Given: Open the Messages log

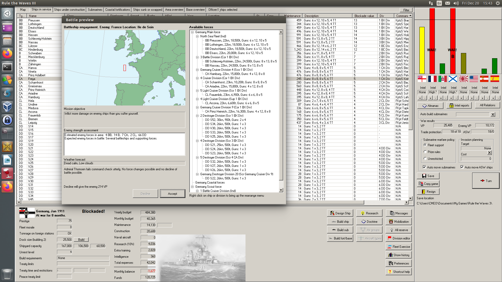Looking at the screenshot, I should (398, 213).
